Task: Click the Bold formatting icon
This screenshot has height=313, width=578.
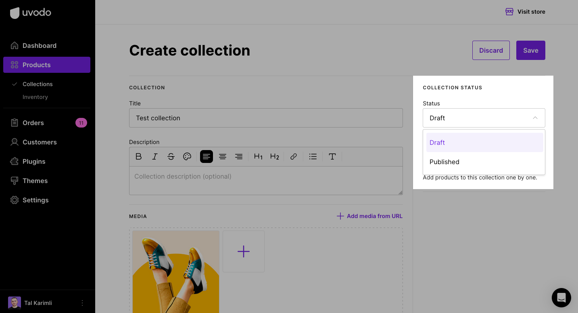Action: coord(139,156)
